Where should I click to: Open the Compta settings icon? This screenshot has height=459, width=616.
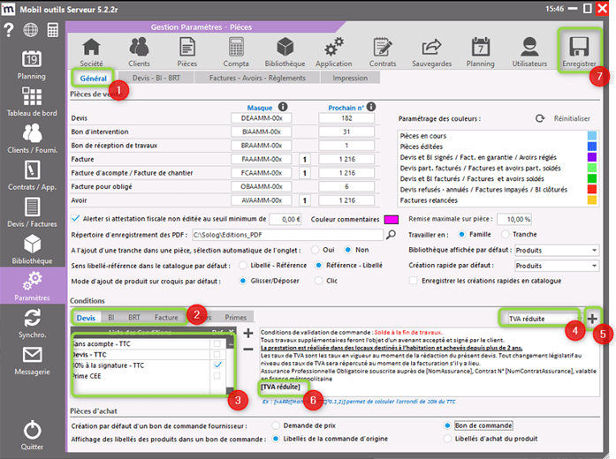tap(236, 51)
